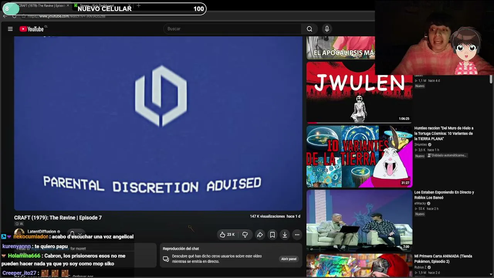Visit the Rubius Z channel name
Viewport: 494px width, 278px height.
pyautogui.click(x=420, y=268)
